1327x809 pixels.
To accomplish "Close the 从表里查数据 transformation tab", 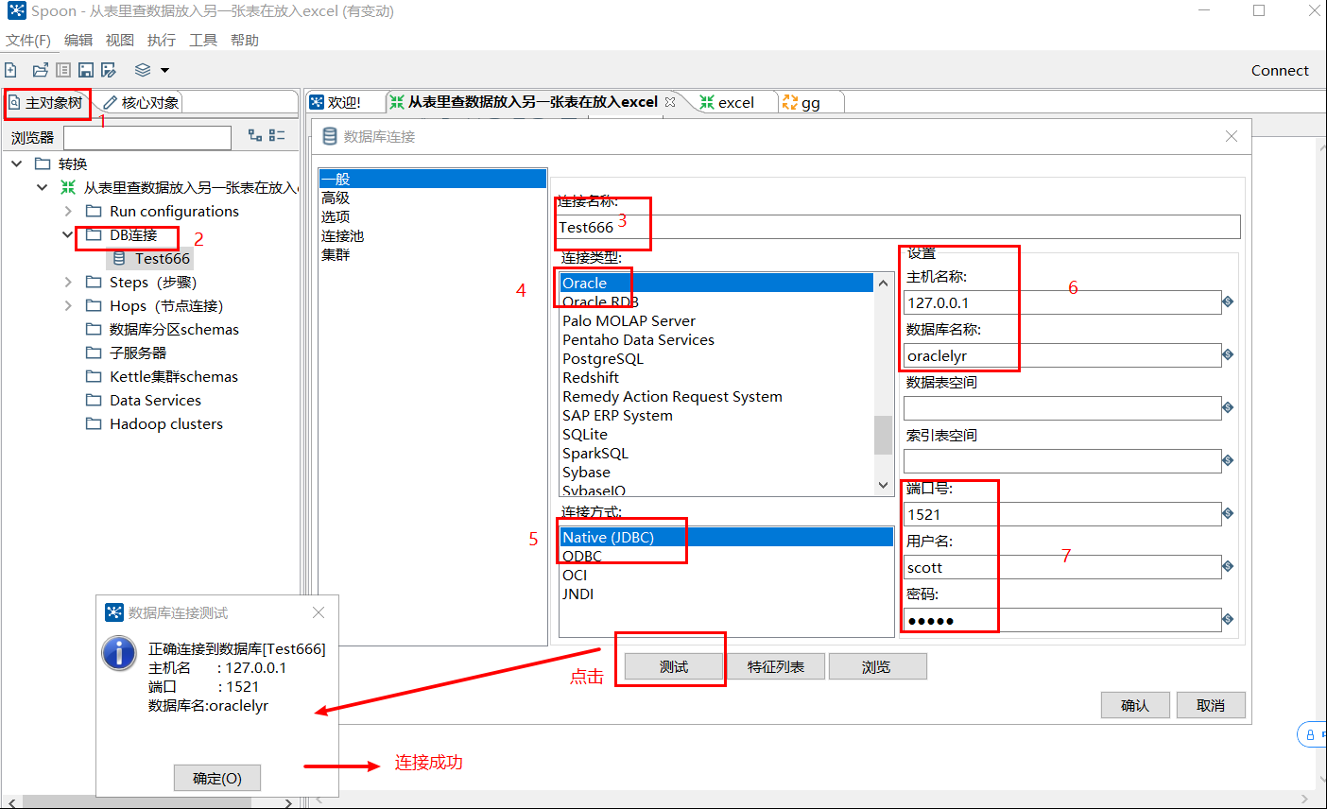I will tap(670, 102).
